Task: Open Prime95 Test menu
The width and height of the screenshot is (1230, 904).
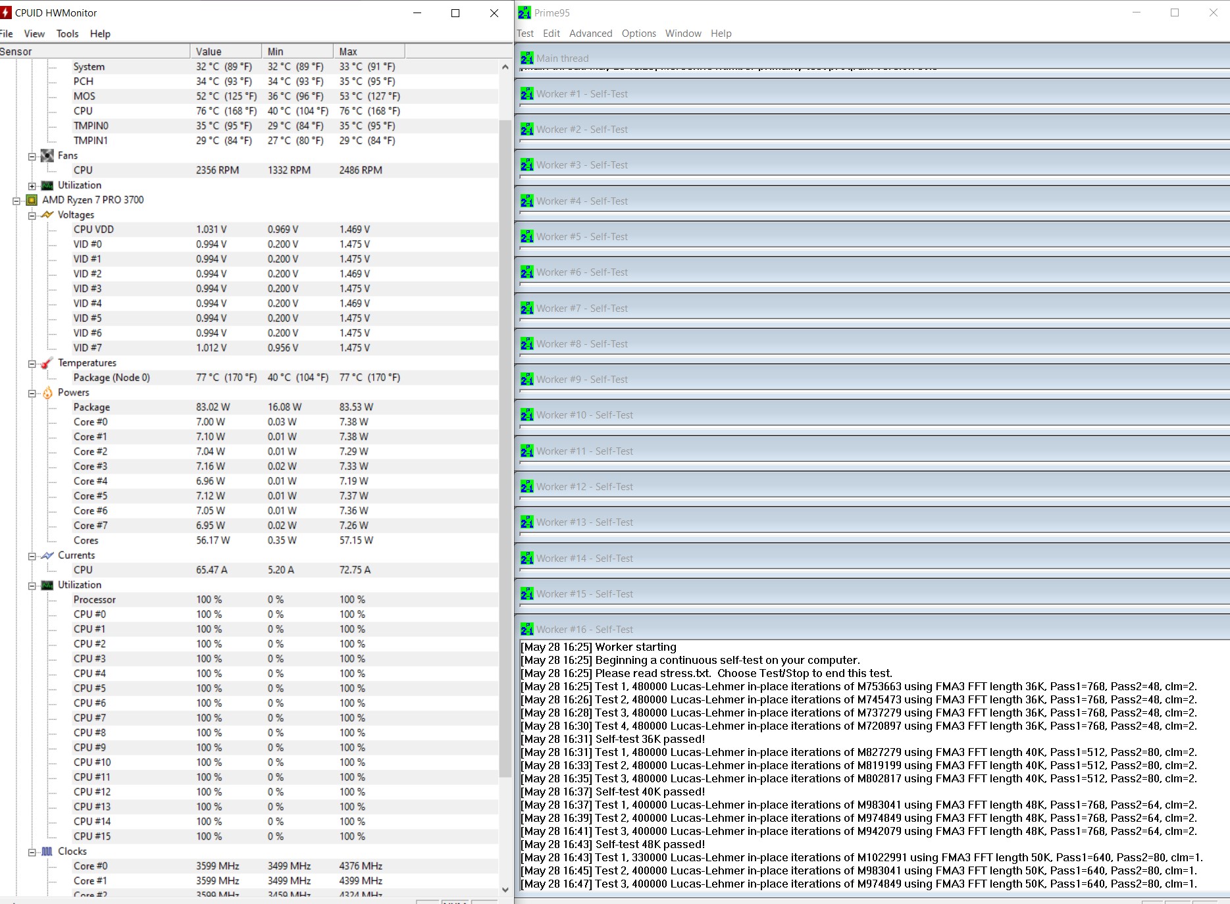Action: pyautogui.click(x=525, y=34)
